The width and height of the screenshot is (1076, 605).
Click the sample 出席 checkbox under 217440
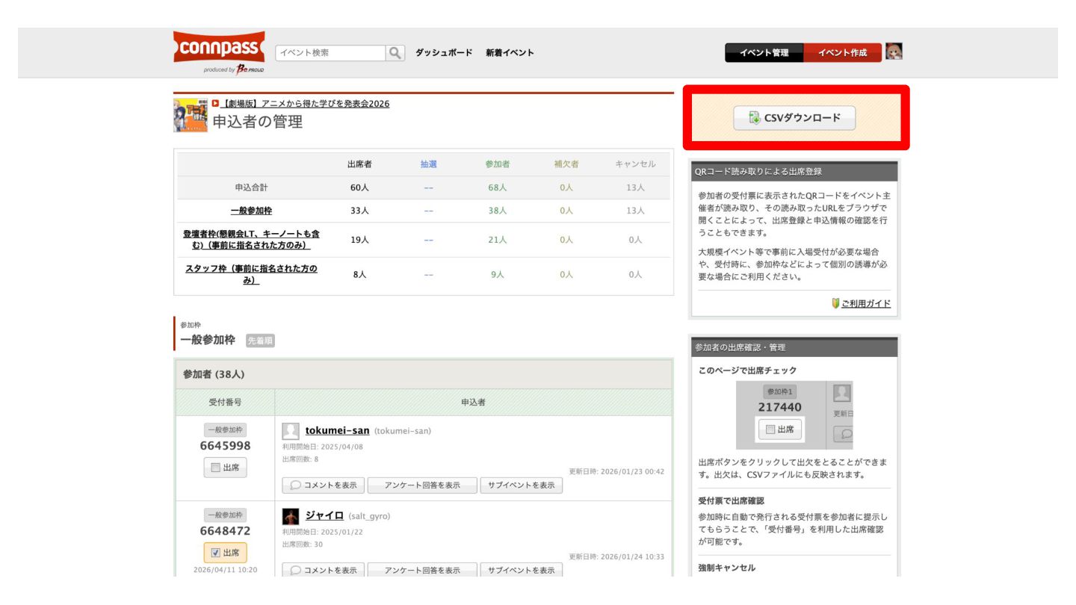point(779,429)
